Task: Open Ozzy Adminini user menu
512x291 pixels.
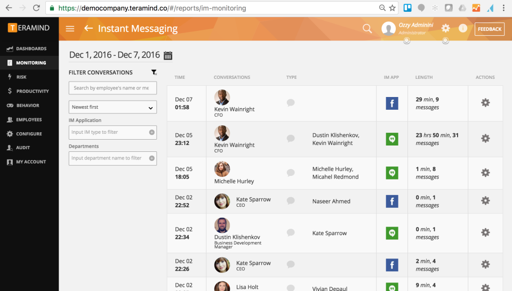Action: click(x=408, y=28)
